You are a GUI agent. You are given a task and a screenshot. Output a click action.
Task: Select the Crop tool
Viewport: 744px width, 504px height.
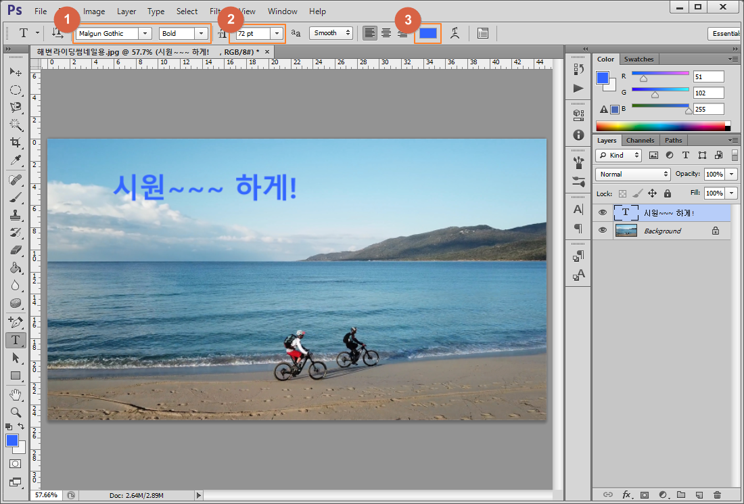(x=16, y=142)
